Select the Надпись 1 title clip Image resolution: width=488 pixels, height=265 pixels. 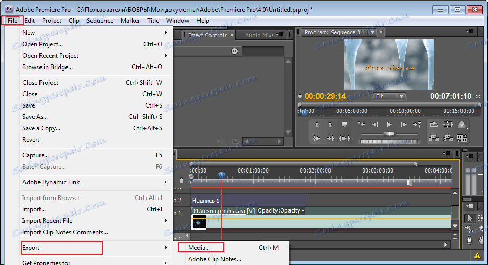(248, 200)
